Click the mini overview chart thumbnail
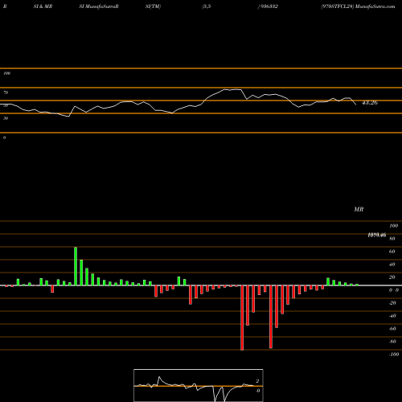The height and width of the screenshot is (402, 402). pyautogui.click(x=199, y=385)
